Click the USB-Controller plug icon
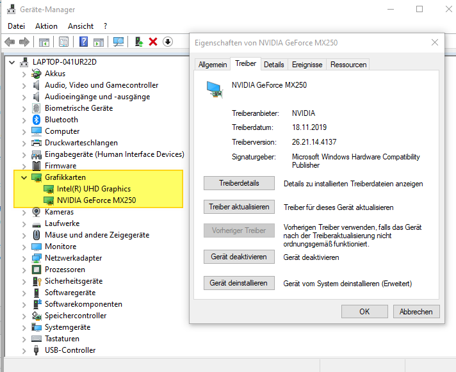The height and width of the screenshot is (372, 456). tap(37, 350)
